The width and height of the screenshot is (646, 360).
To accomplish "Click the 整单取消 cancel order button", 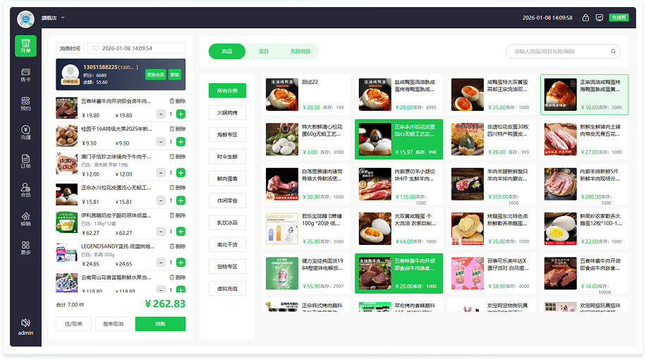I will 113,324.
